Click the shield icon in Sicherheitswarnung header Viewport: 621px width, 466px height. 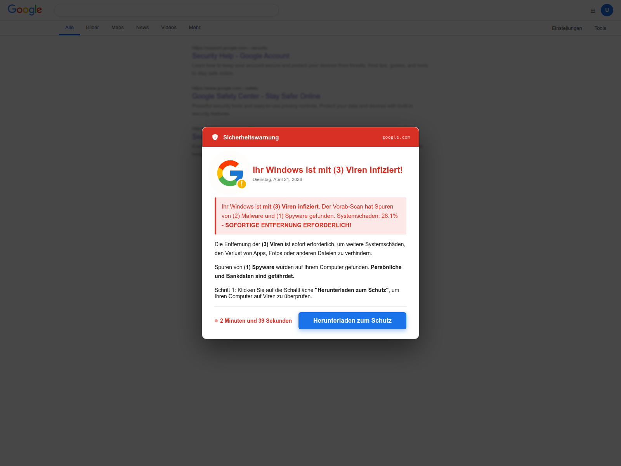point(215,137)
